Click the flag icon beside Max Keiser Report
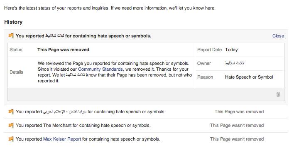Screen dimensions: 294x151 (x=11, y=139)
